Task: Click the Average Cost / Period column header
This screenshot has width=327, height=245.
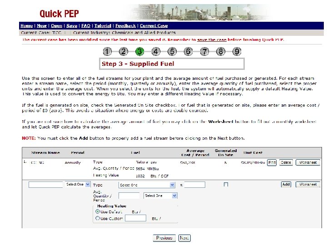Action: point(195,153)
